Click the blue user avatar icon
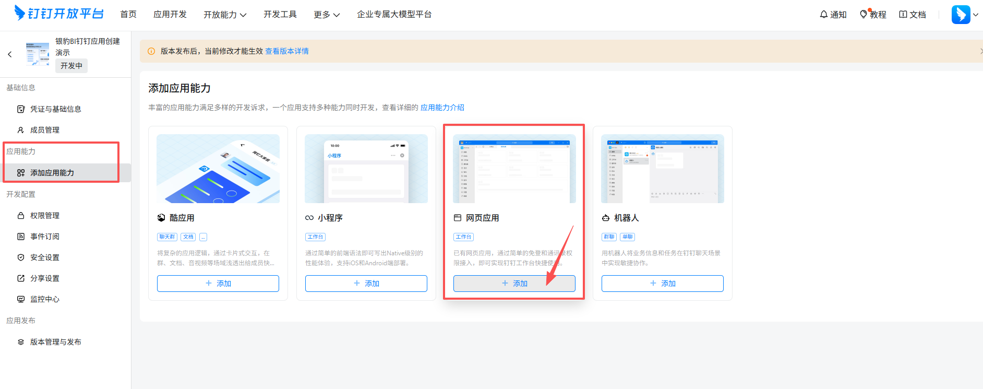Viewport: 983px width, 389px height. [961, 15]
